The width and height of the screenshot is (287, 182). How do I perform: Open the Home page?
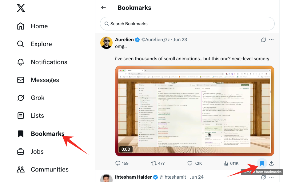click(32, 26)
